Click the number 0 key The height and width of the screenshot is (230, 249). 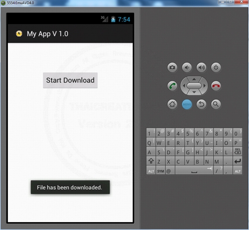[x=238, y=132]
